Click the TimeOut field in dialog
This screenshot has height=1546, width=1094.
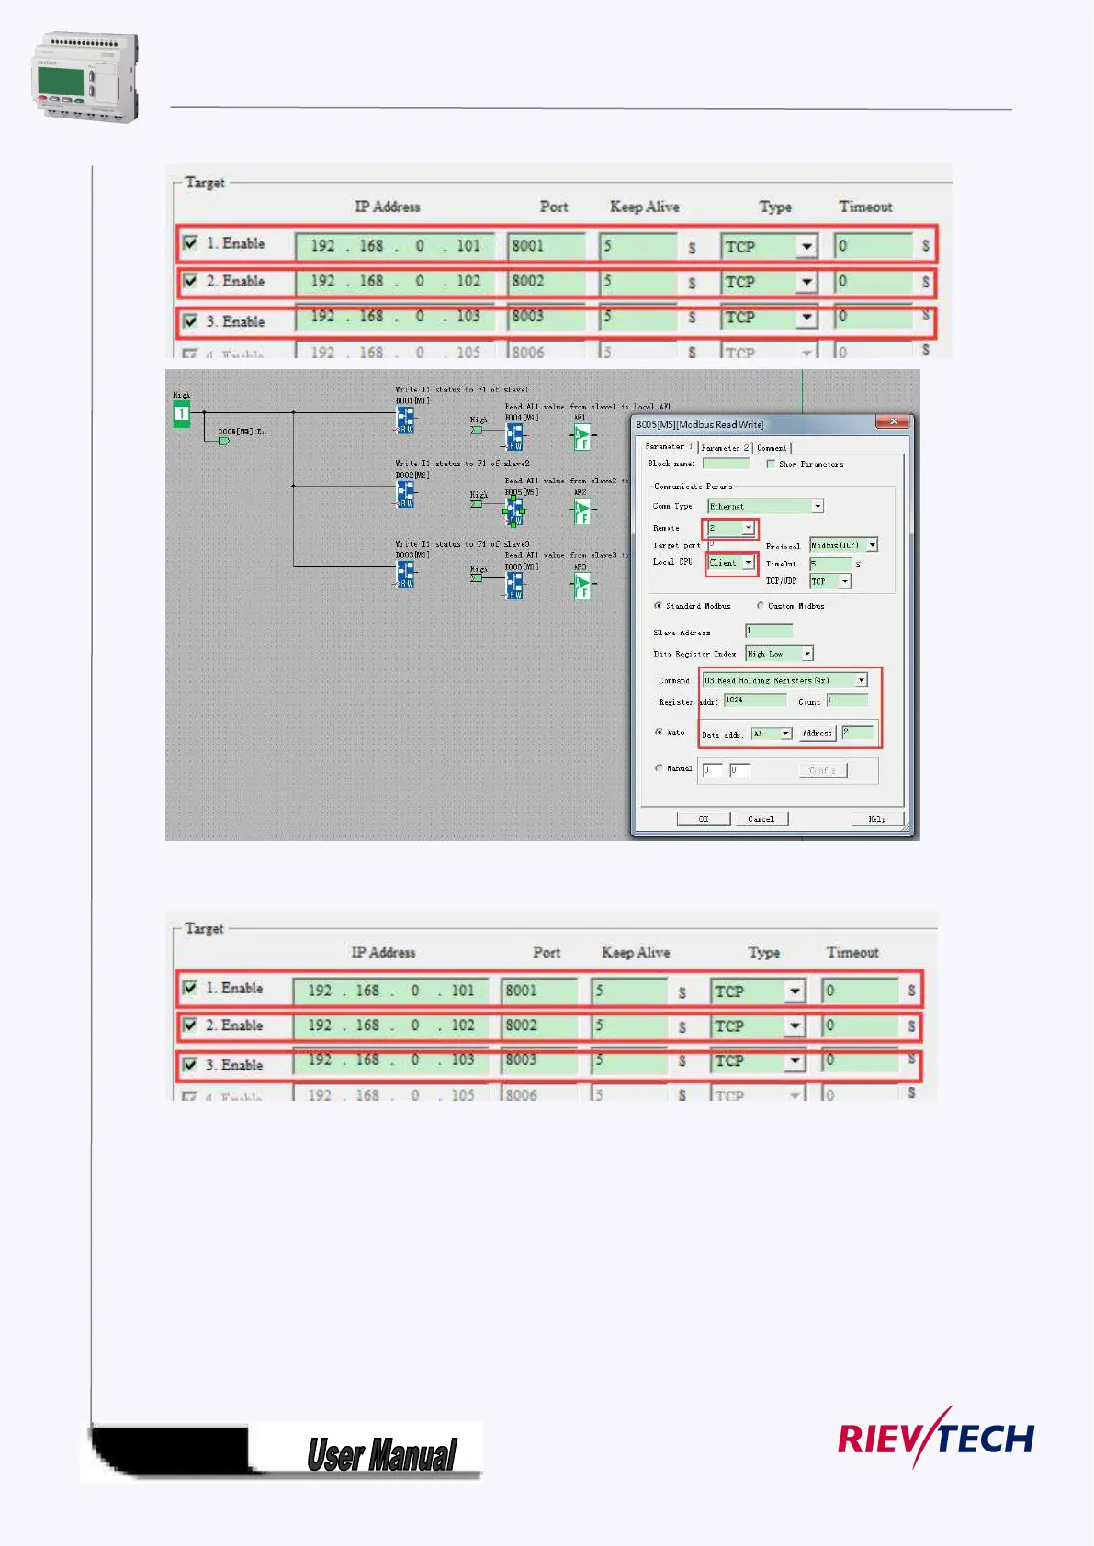click(830, 564)
